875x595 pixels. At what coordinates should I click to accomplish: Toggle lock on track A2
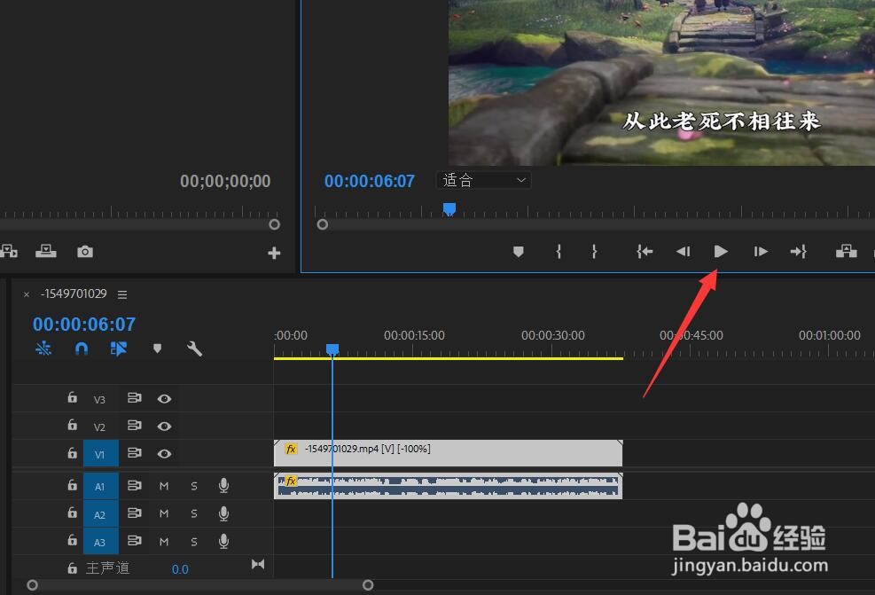tap(72, 512)
